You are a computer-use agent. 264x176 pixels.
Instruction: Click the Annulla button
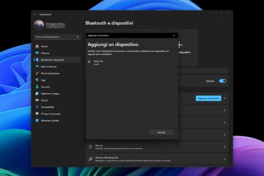tap(161, 132)
